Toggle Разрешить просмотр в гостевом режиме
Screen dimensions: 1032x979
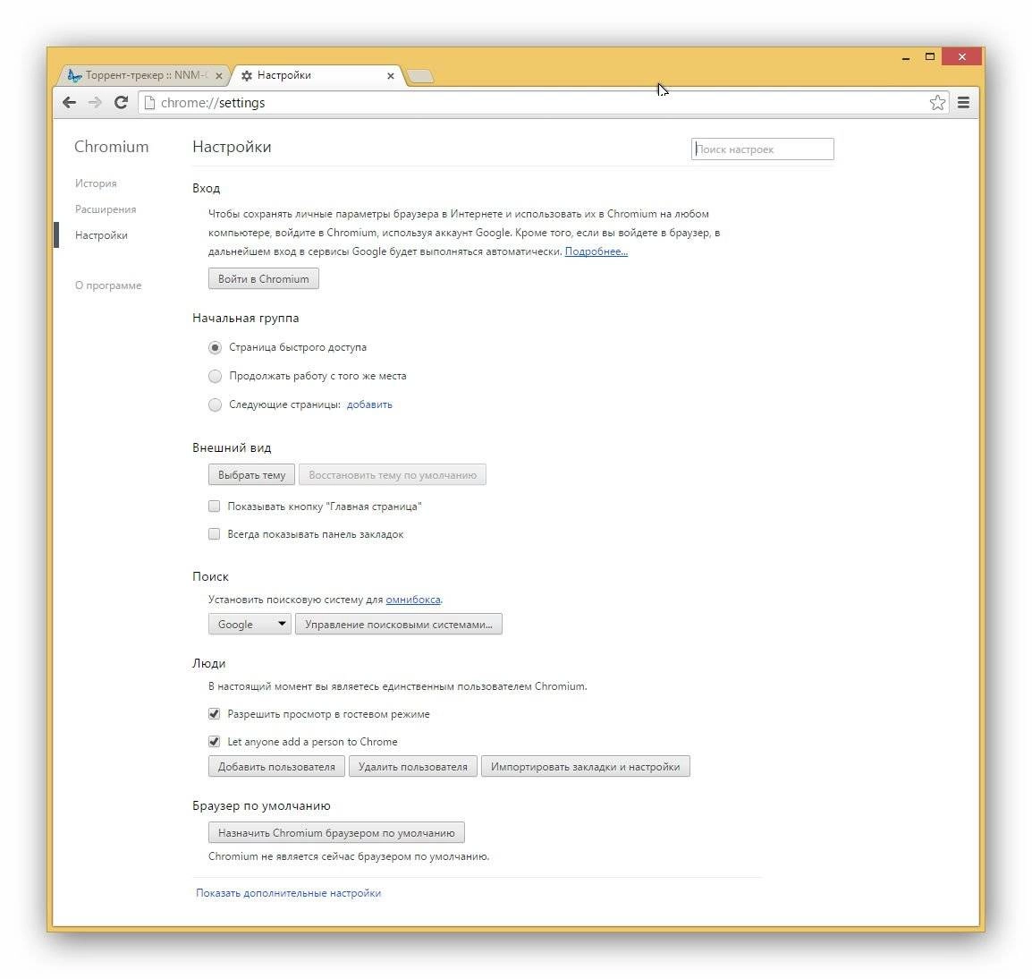pos(214,713)
